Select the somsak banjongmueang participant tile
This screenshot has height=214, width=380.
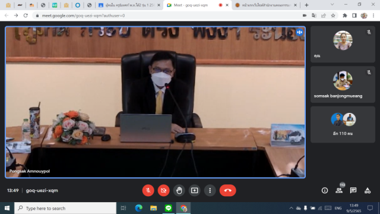pos(343,84)
